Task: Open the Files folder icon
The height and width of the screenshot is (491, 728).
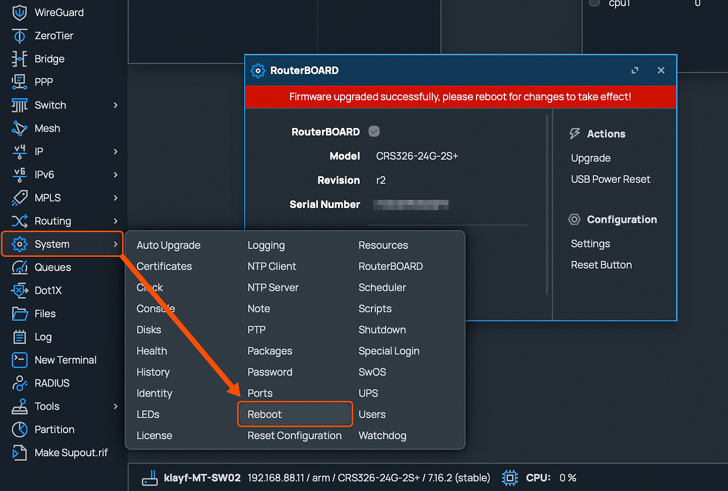Action: (19, 314)
